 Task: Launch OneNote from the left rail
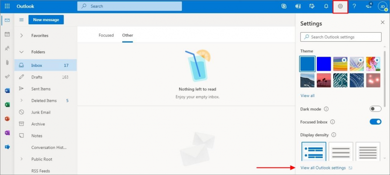click(7, 133)
